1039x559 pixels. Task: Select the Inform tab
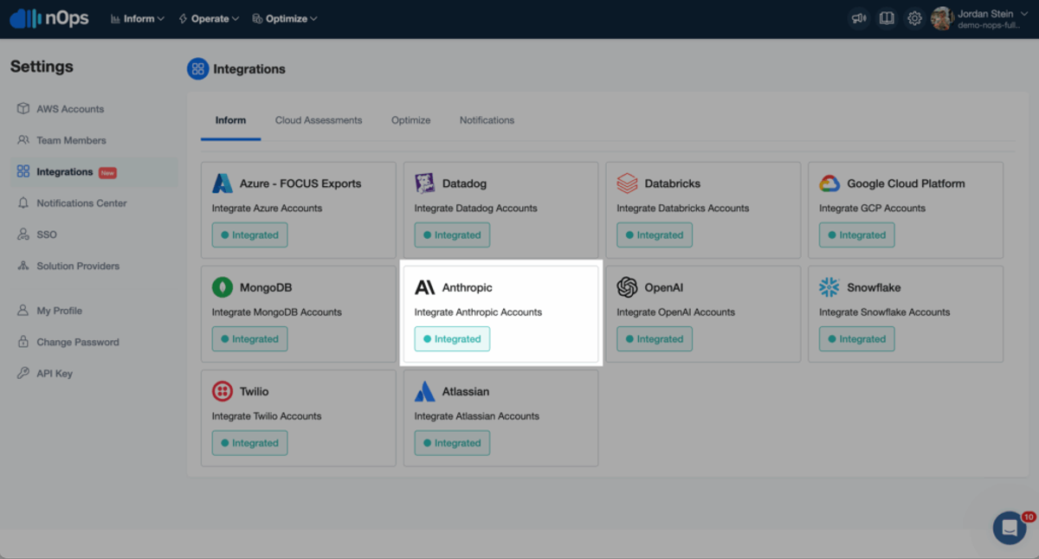coord(230,120)
